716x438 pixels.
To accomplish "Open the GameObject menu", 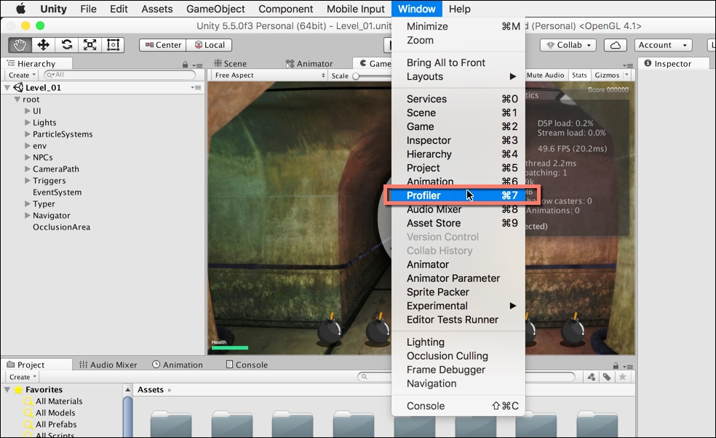I will coord(215,9).
